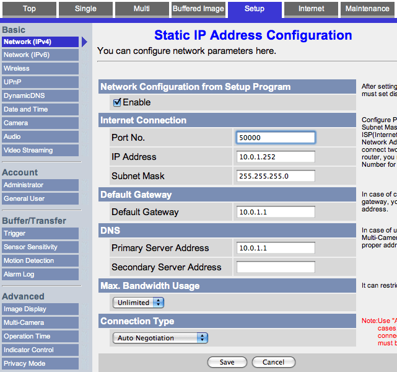Click the arrow marker beside Network (IPv4)

84,42
